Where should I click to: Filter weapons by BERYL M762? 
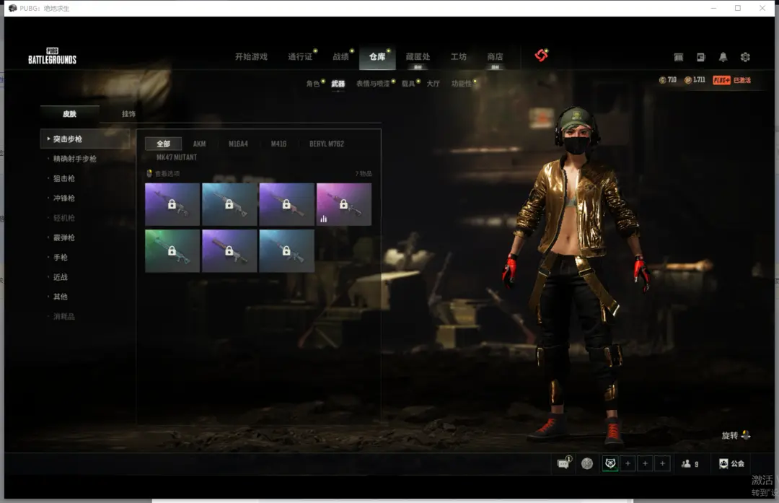pos(327,144)
